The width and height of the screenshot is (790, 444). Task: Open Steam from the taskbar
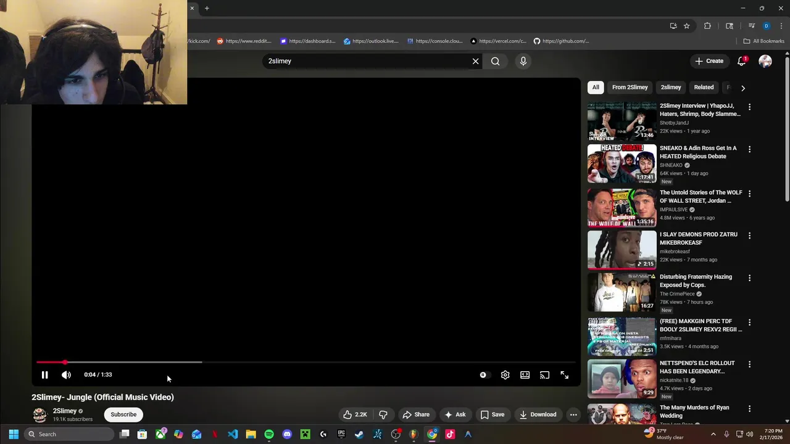tap(359, 434)
